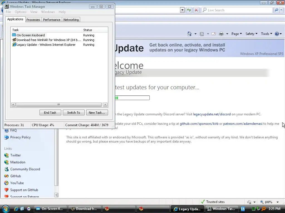This screenshot has width=285, height=213.
Task: Switch to the Processes tab
Action: [33, 20]
